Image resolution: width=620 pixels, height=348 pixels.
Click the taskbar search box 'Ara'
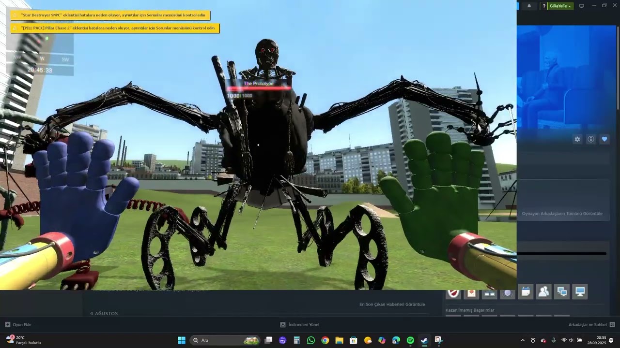225,340
